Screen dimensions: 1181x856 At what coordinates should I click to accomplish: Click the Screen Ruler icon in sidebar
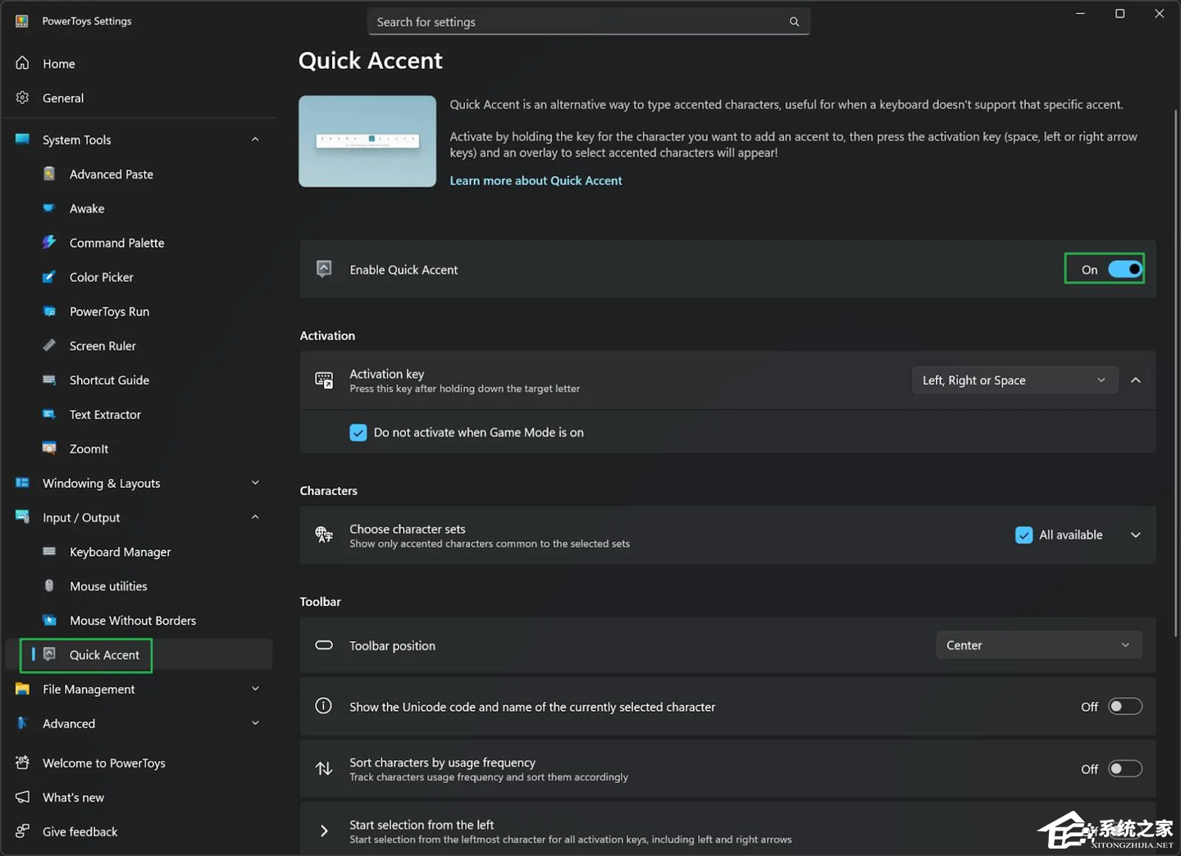(x=49, y=346)
